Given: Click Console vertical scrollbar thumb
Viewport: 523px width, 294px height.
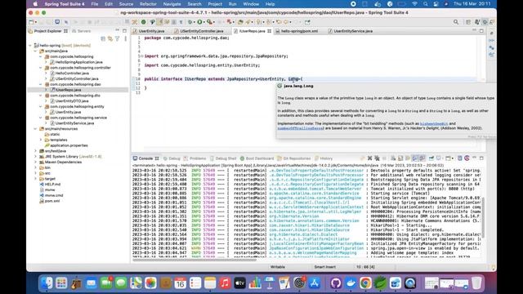Looking at the screenshot, I should (x=483, y=217).
